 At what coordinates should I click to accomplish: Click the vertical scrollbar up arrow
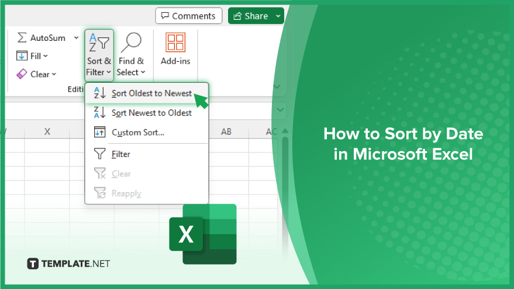[x=285, y=131]
